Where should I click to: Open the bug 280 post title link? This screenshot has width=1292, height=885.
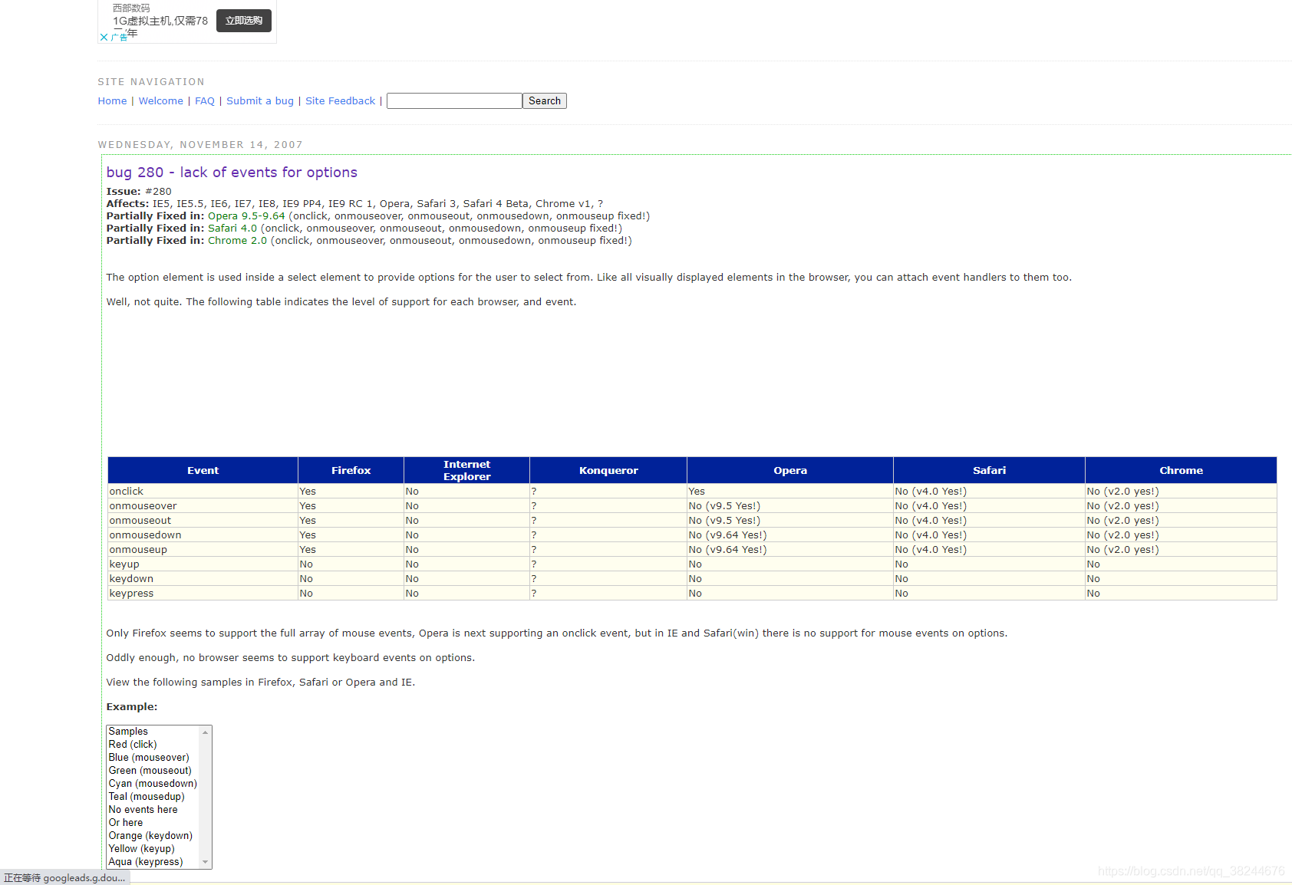(x=232, y=173)
